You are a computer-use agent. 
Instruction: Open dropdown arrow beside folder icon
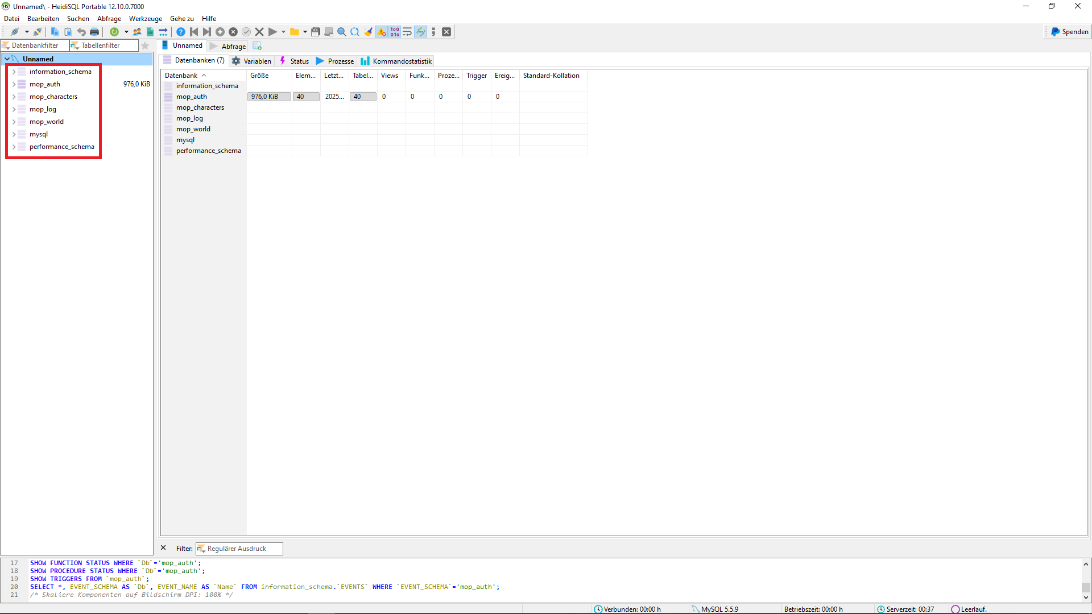point(305,32)
